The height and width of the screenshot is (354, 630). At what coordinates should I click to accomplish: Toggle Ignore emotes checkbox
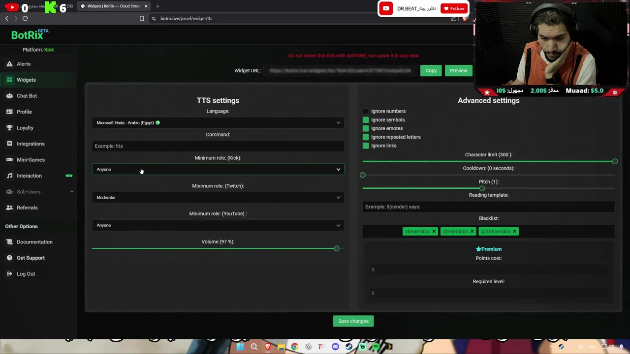point(366,128)
